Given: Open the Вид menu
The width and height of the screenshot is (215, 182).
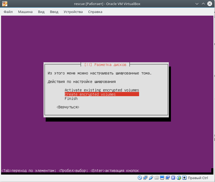Looking at the screenshot, I should tap(41, 12).
